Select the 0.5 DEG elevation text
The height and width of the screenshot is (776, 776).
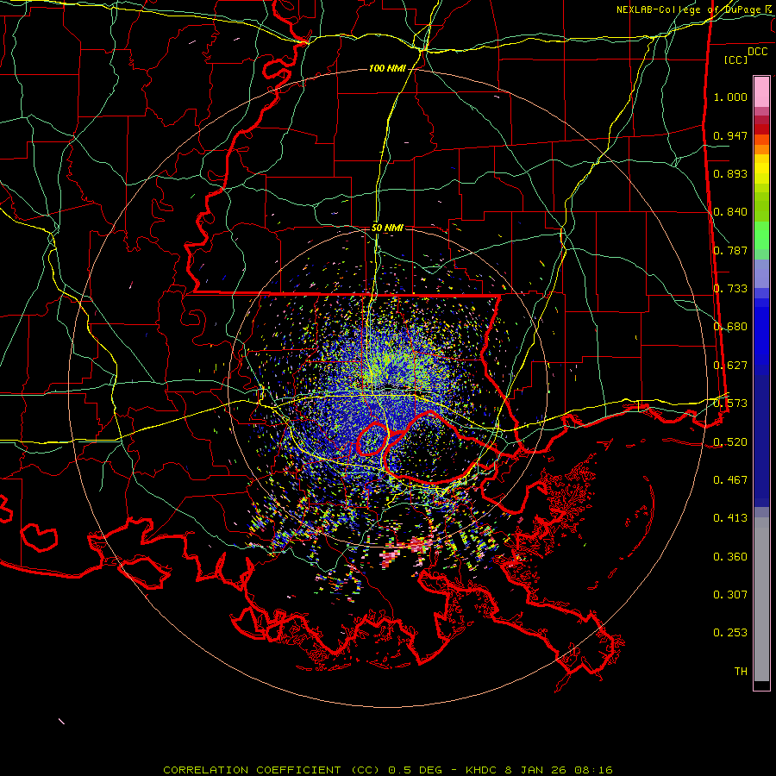415,770
